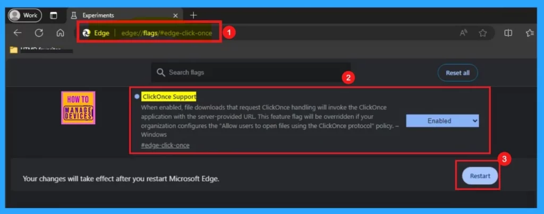Add this page to favorites star
Screen dimensions: 544x214
(482, 33)
